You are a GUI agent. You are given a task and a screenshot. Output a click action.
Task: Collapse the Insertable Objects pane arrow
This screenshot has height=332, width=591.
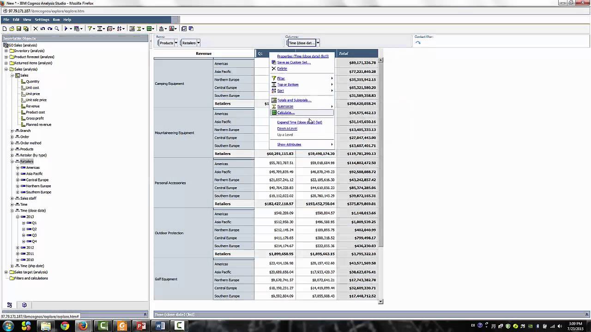[x=151, y=41]
